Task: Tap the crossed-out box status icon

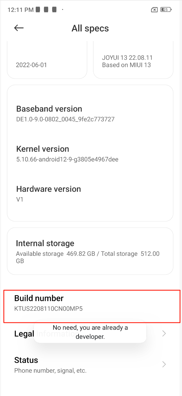Action: [154, 10]
